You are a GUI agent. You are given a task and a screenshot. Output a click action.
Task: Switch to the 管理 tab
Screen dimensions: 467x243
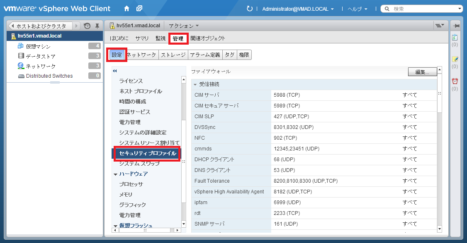[178, 38]
